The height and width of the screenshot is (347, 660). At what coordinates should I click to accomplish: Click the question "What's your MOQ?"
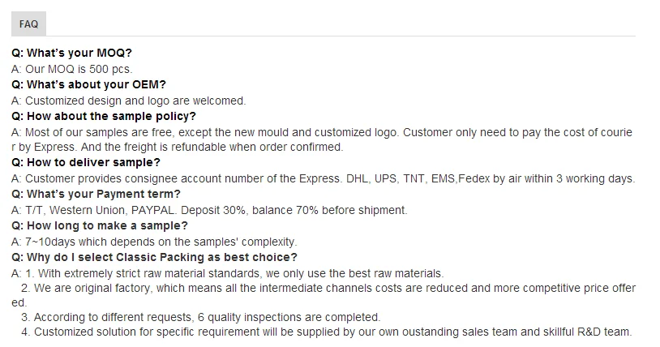[x=71, y=54]
